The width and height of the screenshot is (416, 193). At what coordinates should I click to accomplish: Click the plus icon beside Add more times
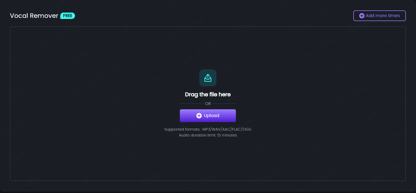362,16
